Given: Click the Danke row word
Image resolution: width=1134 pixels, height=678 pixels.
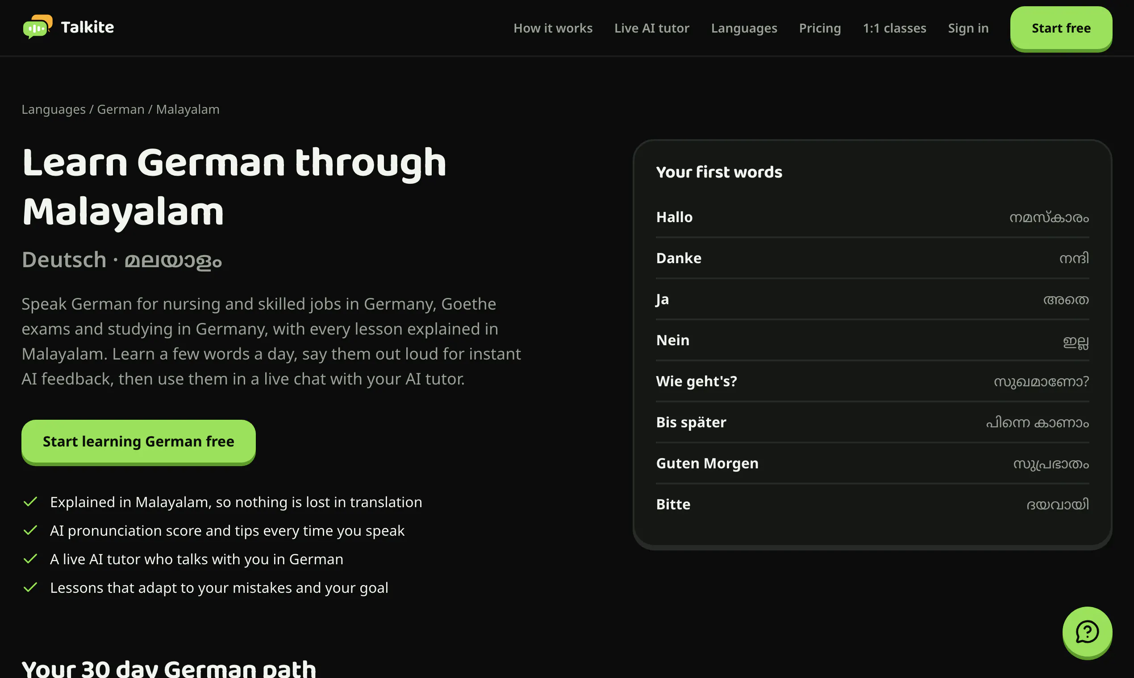Looking at the screenshot, I should 678,258.
